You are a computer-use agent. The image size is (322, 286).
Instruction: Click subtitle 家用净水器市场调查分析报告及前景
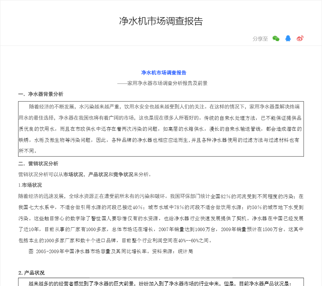pyautogui.click(x=167, y=83)
